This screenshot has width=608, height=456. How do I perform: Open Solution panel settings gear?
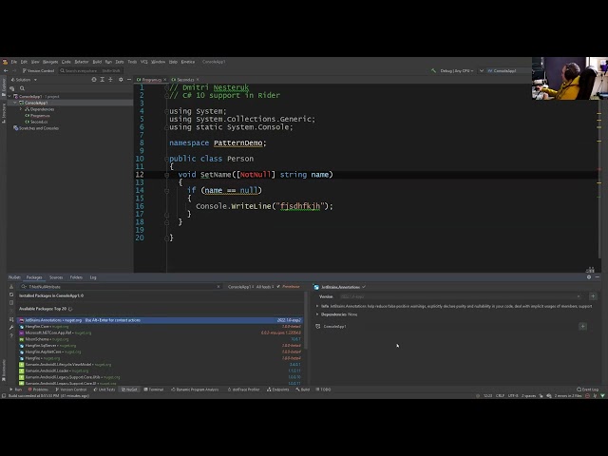[x=121, y=80]
